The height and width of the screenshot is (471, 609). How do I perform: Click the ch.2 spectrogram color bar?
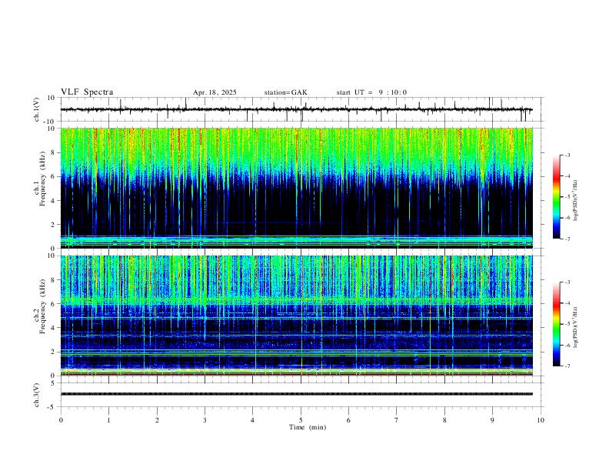point(556,324)
